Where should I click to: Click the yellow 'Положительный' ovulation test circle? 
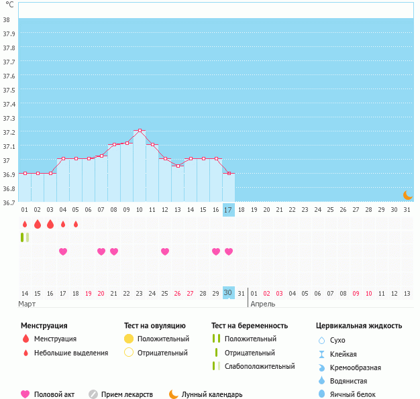129,339
